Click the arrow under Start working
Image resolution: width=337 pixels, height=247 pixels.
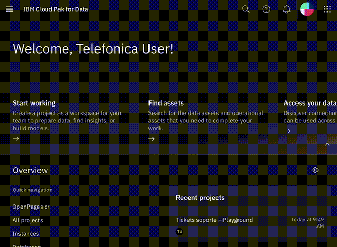16,139
